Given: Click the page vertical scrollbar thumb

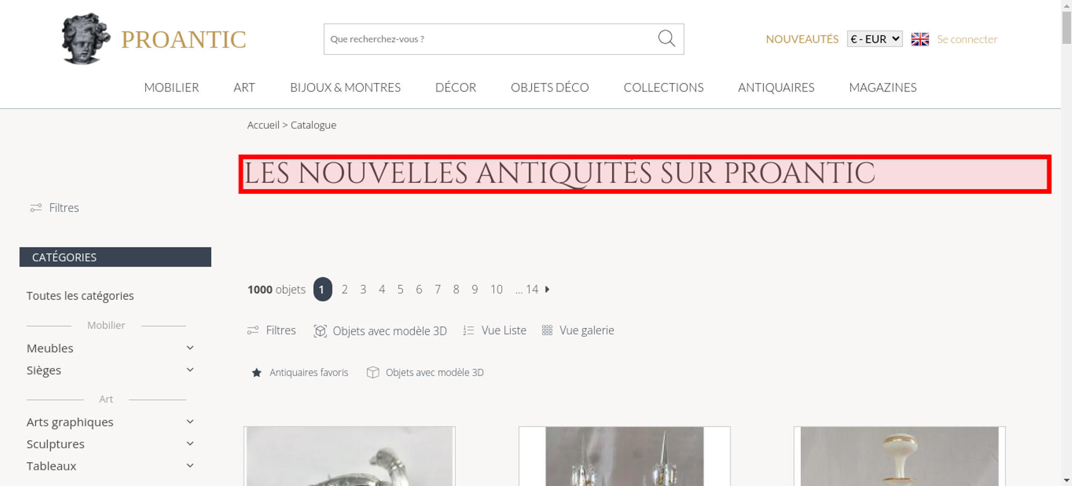Looking at the screenshot, I should click(x=1067, y=27).
